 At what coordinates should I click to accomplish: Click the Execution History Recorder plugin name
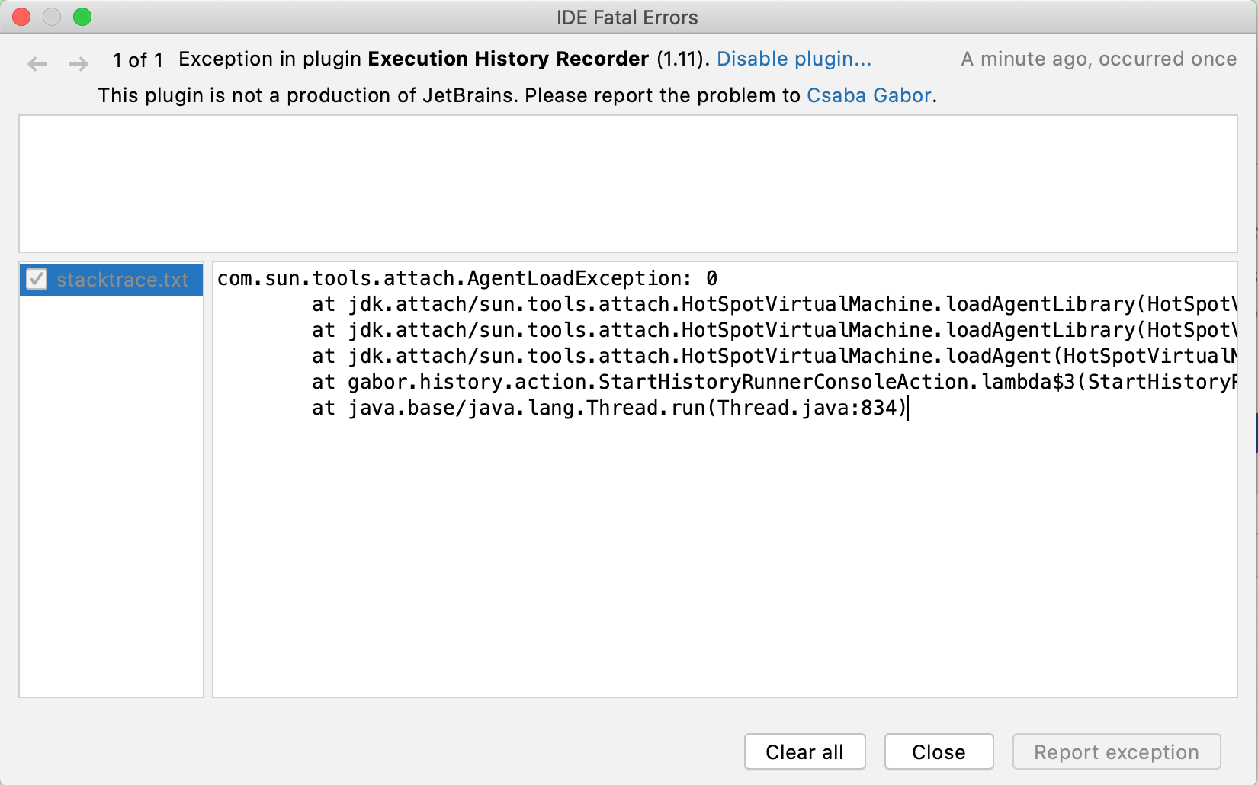tap(507, 59)
